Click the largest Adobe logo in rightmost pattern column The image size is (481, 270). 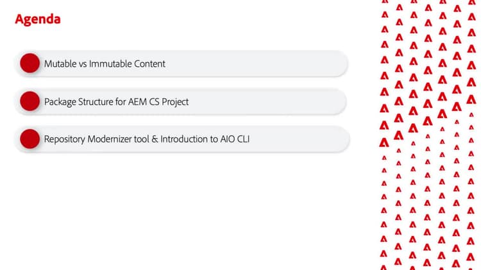(x=471, y=99)
